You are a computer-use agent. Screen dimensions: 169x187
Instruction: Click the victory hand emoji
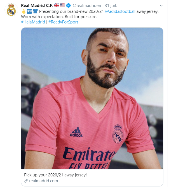[24, 11]
